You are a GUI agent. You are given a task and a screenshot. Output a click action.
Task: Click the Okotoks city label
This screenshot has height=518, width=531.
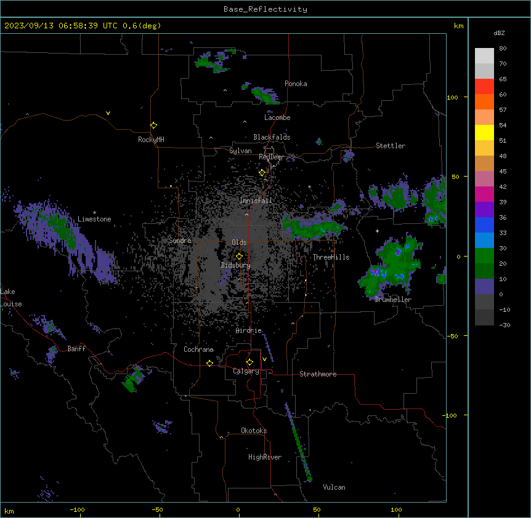[254, 431]
